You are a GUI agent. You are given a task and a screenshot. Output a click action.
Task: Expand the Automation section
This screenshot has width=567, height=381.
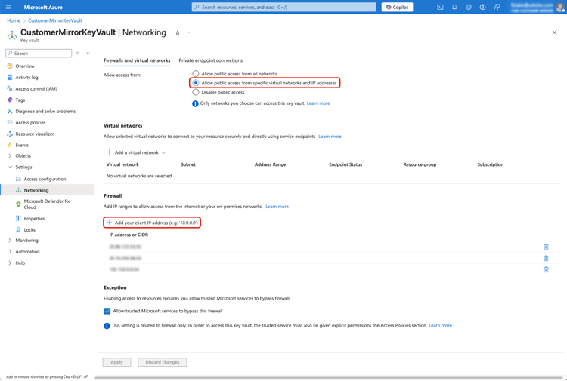(10, 252)
